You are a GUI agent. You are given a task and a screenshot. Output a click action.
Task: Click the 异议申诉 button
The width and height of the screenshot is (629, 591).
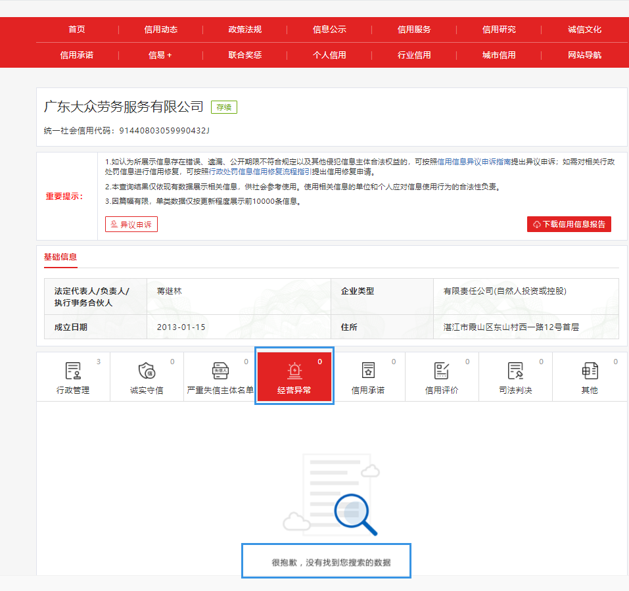click(131, 224)
